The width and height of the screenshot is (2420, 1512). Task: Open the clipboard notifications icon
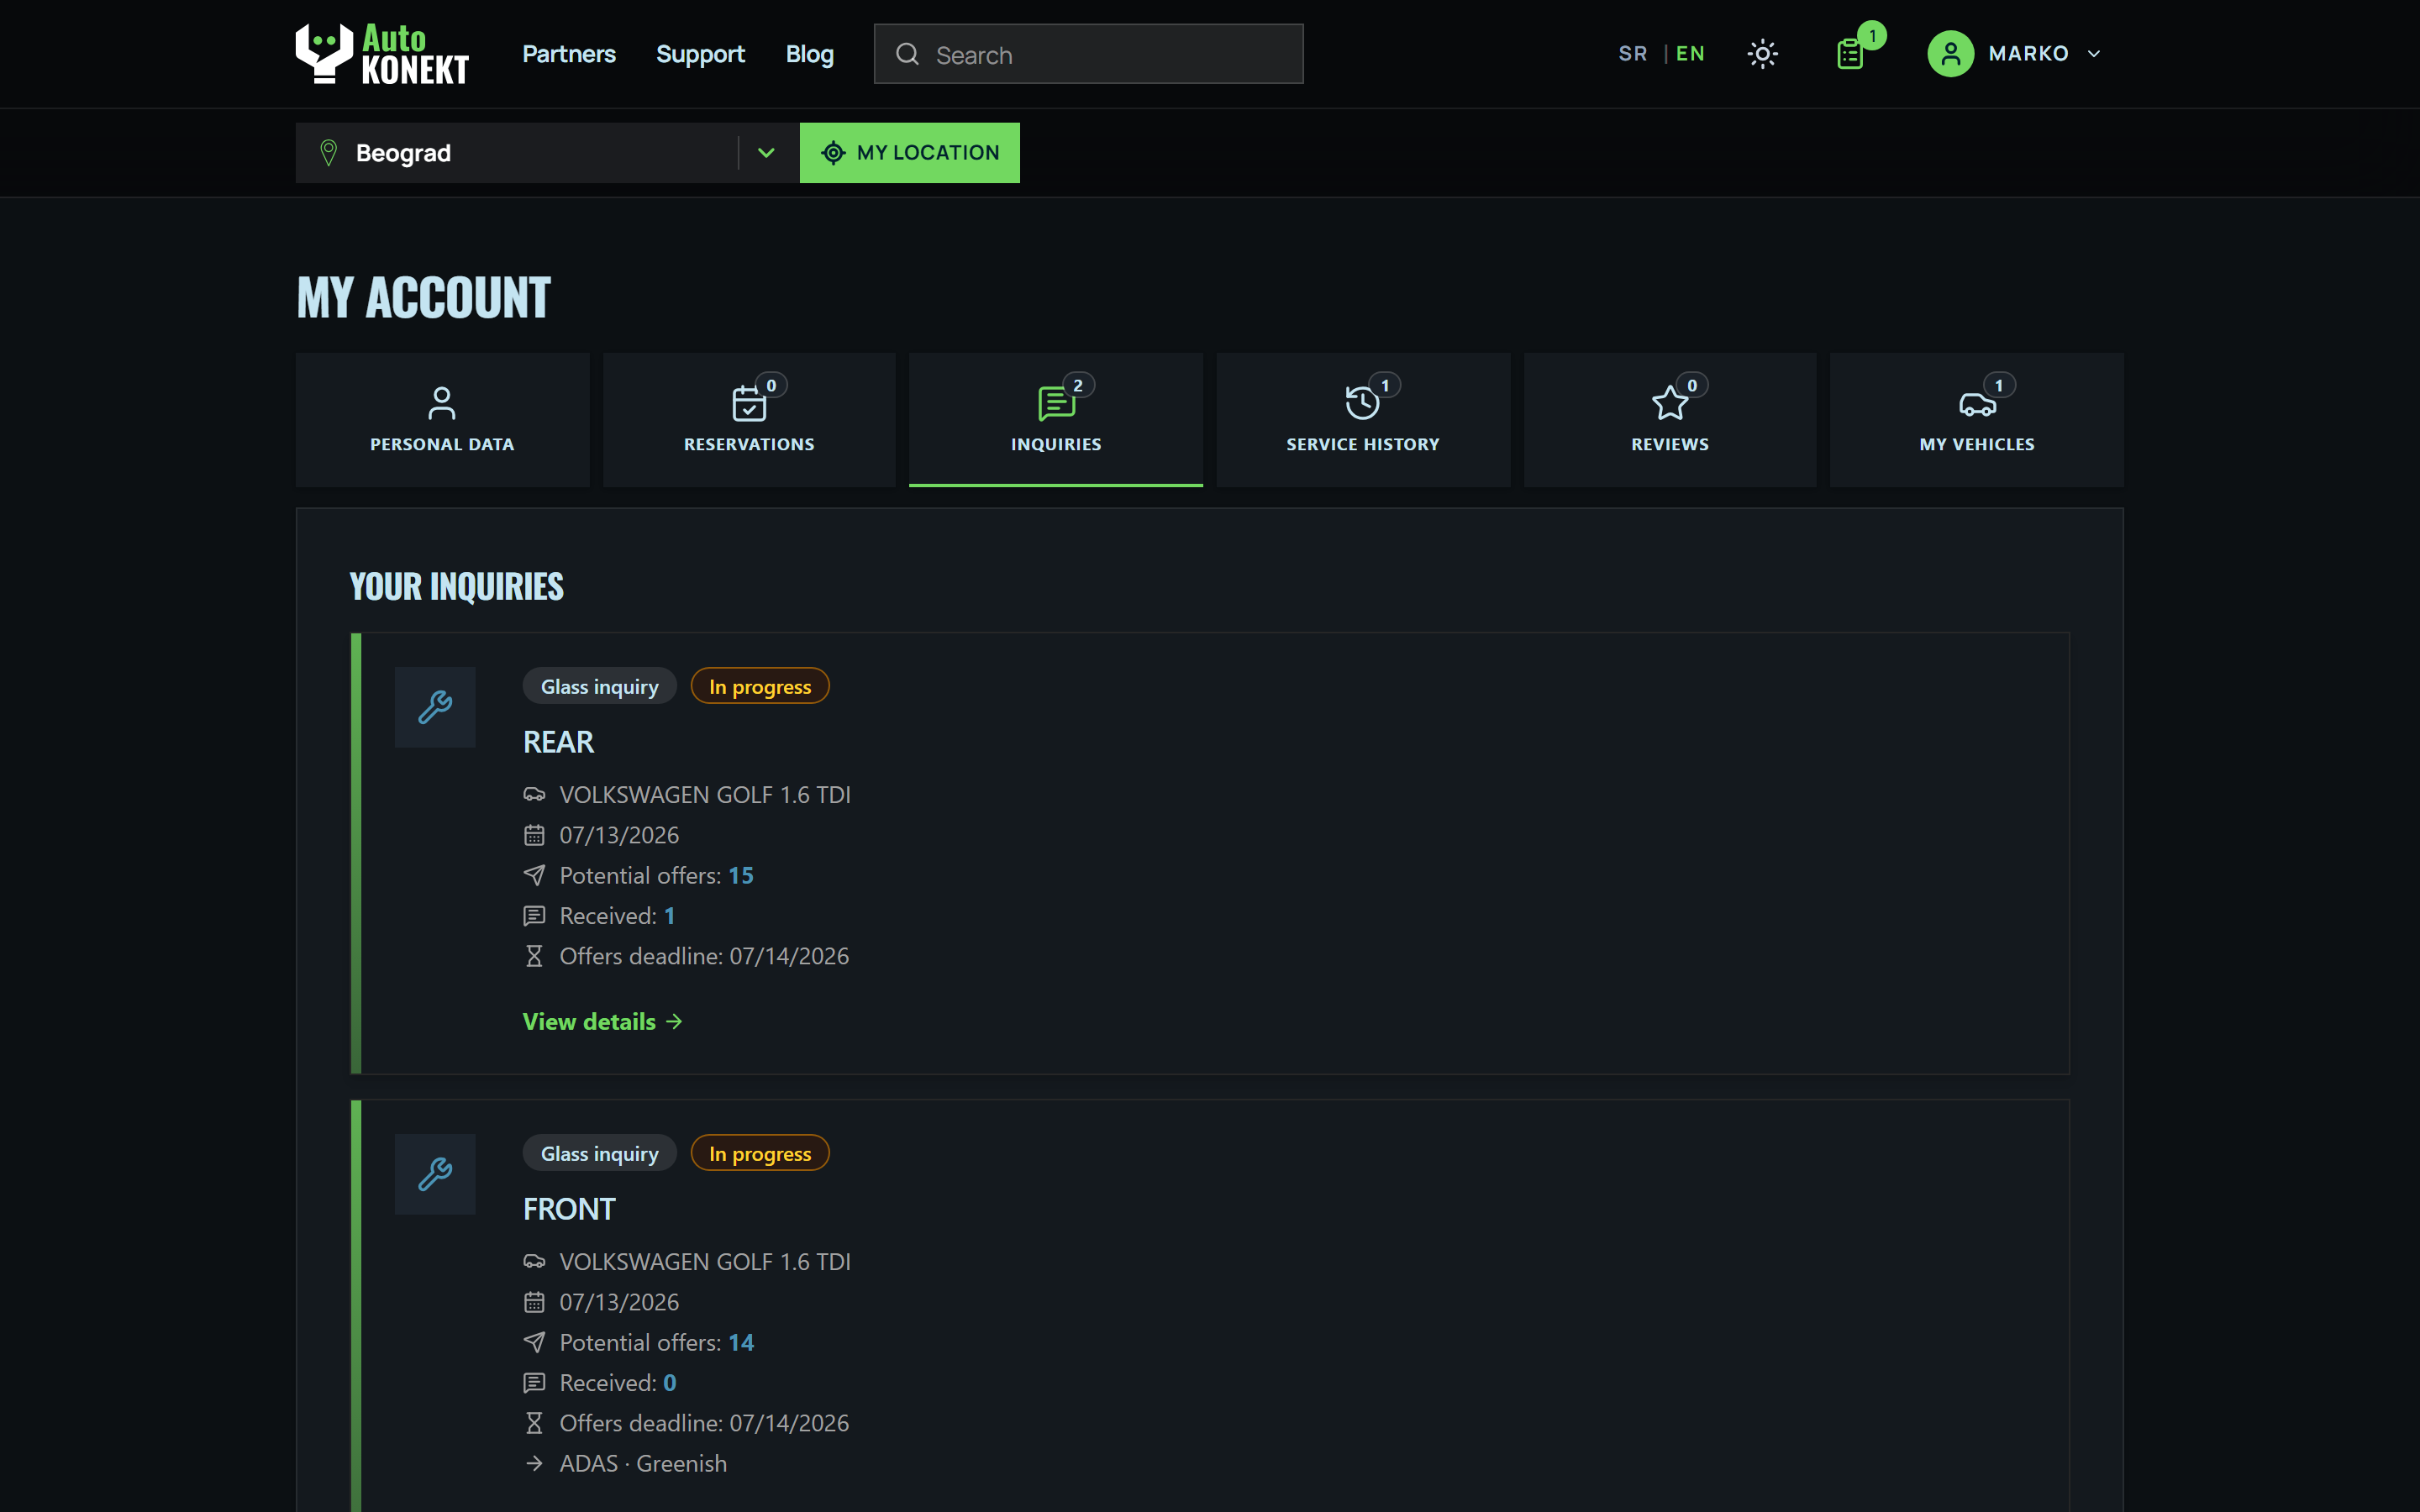(1850, 54)
